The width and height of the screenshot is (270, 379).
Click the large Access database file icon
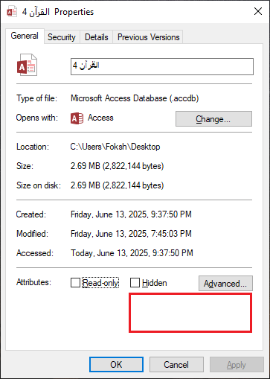(x=27, y=65)
